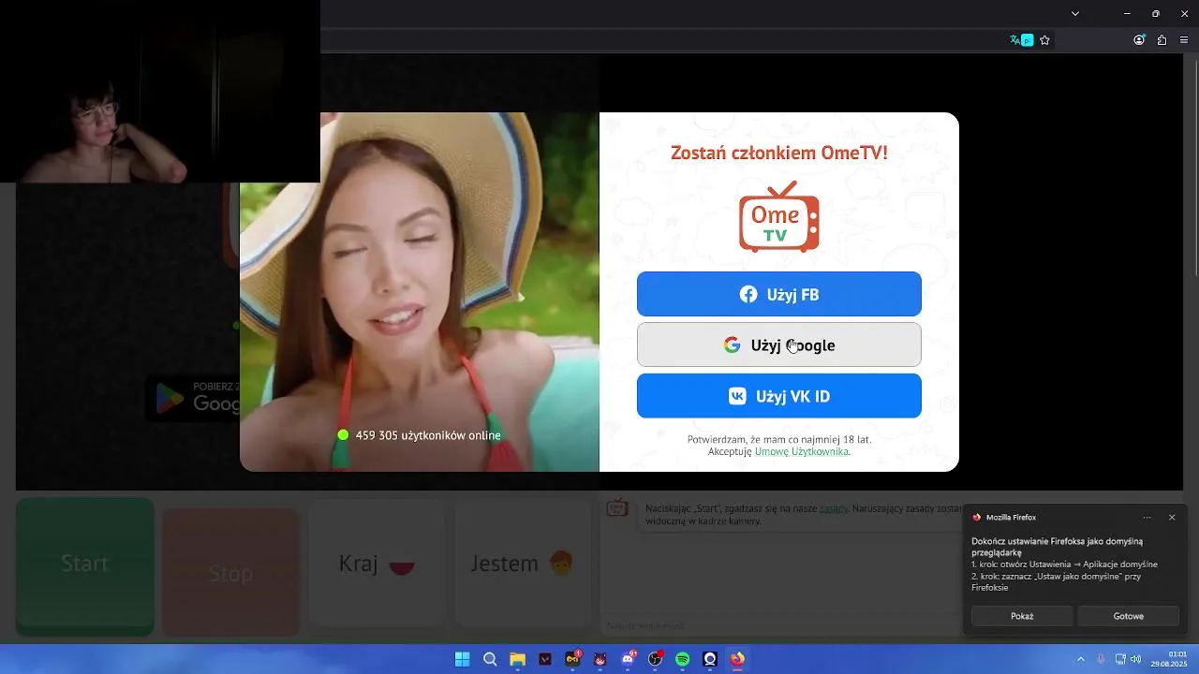The height and width of the screenshot is (674, 1199).
Task: Show hidden system tray icons
Action: coord(1080,659)
